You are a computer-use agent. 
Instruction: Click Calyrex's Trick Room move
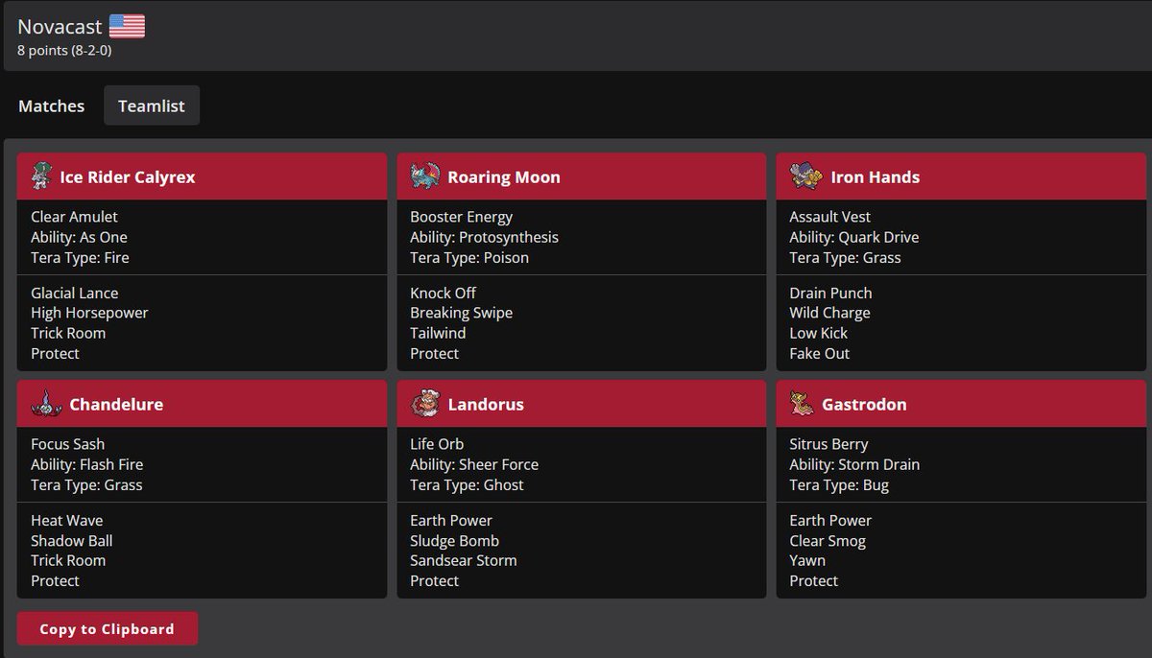[68, 333]
